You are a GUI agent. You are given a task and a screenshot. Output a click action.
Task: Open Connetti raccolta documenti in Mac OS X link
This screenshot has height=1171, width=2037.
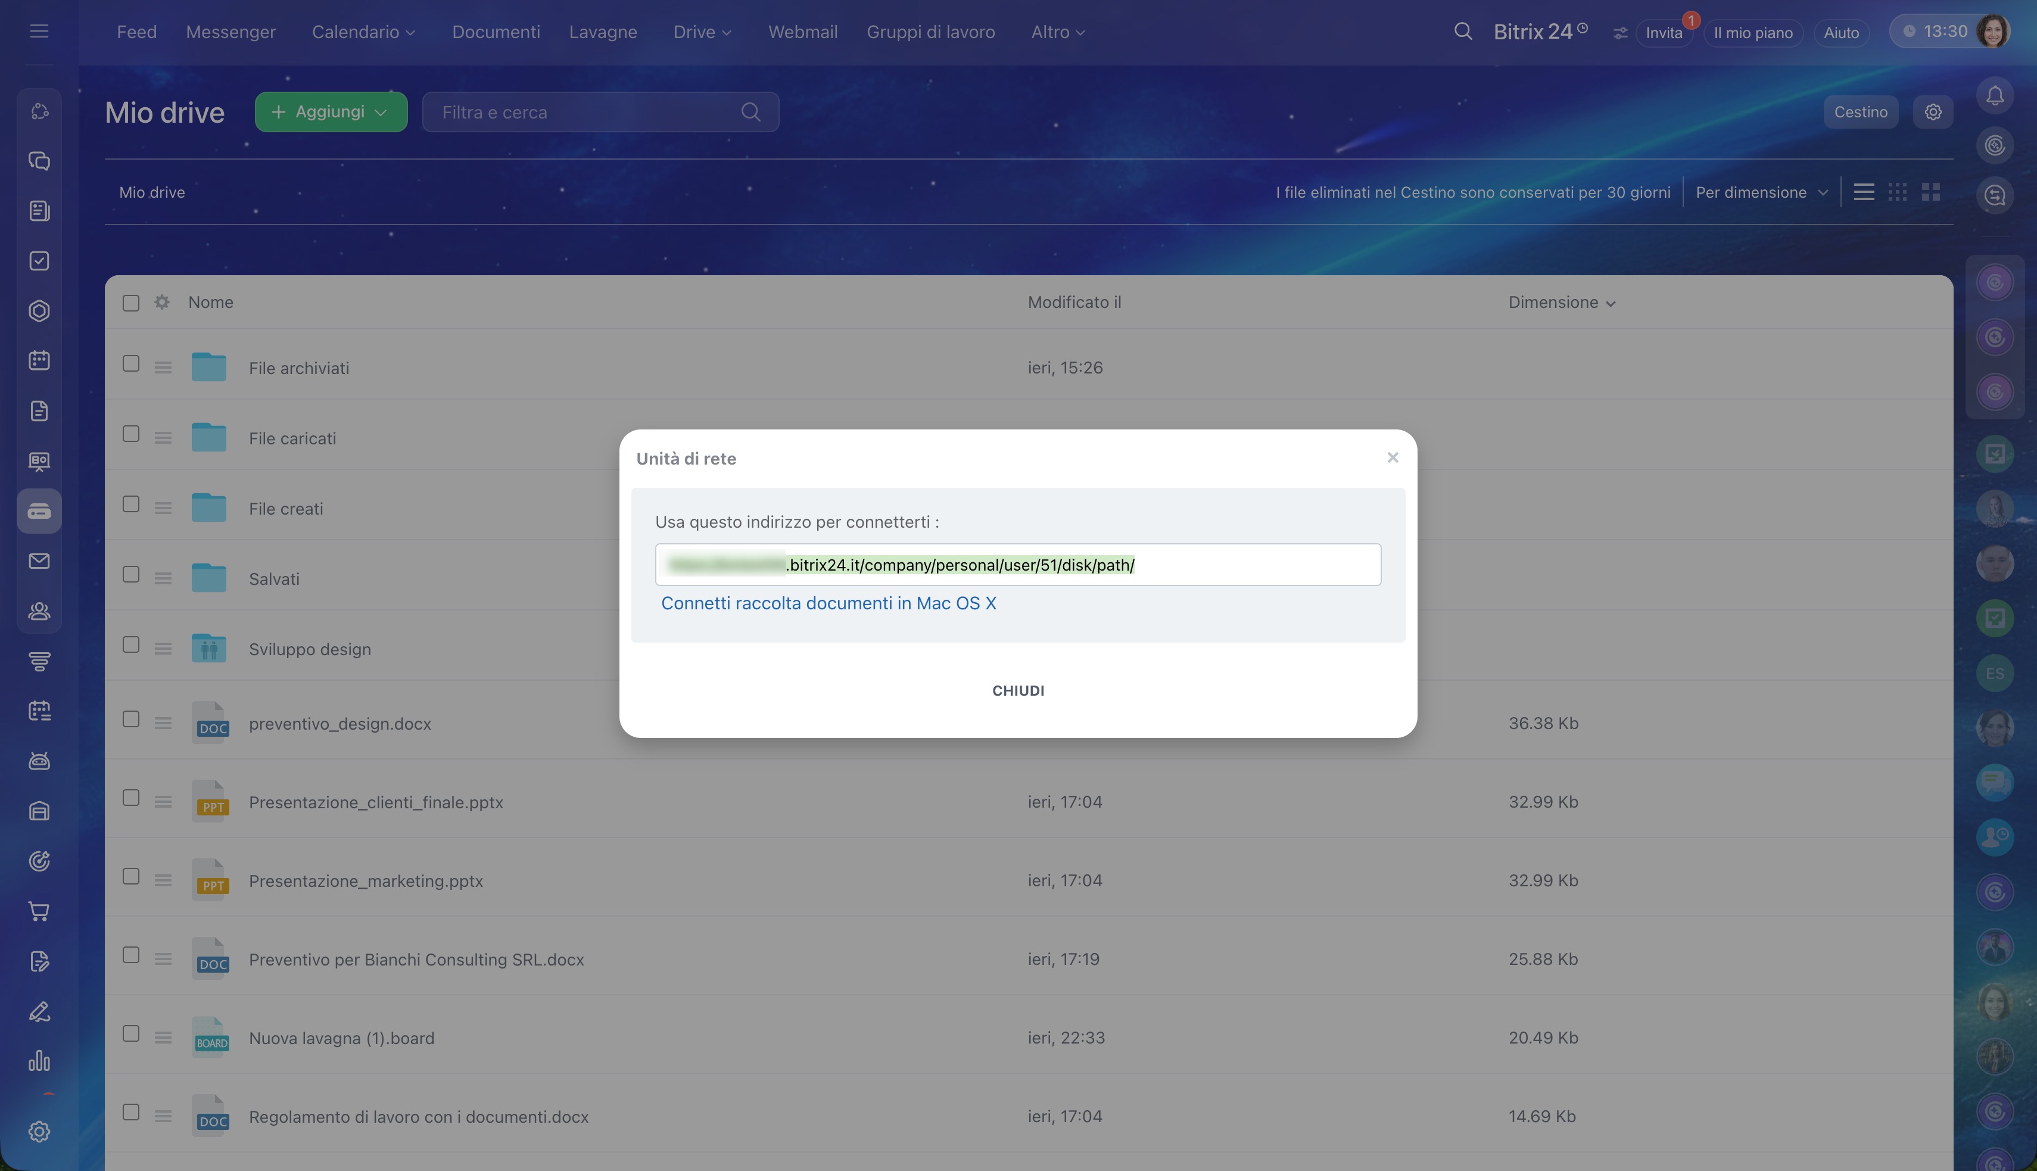(x=827, y=603)
